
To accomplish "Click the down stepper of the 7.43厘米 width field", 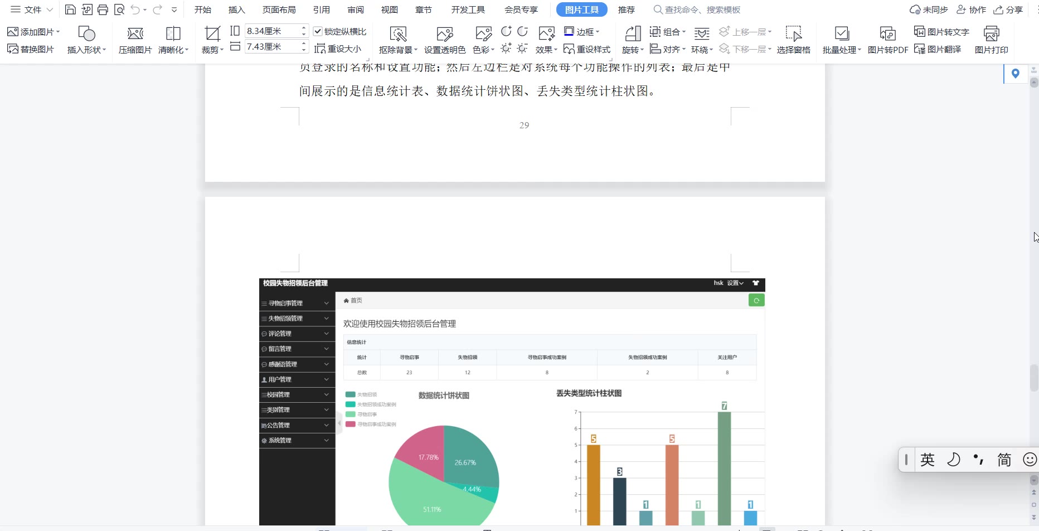I will point(304,50).
